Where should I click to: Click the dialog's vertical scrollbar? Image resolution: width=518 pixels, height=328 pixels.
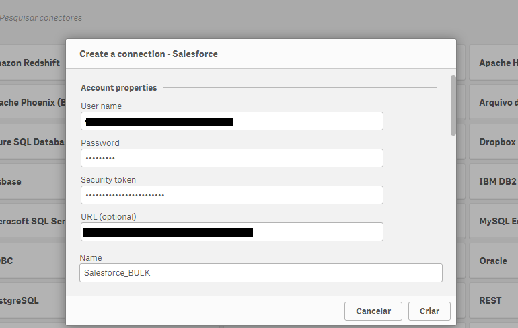coord(453,106)
